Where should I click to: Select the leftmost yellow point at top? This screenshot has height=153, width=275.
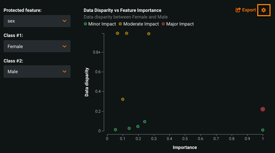(117, 33)
